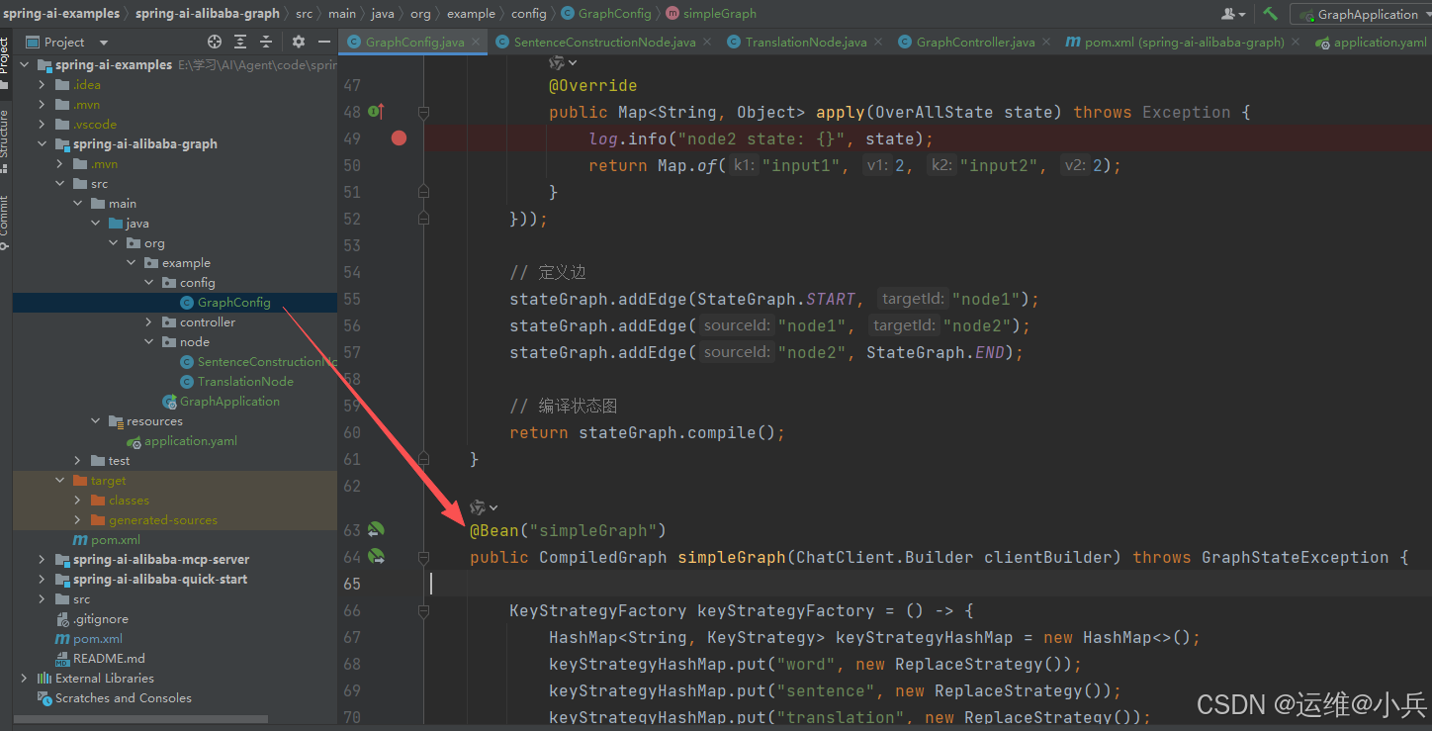Open the Commit tool window side tab
Screen dimensions: 1432x731
5,222
